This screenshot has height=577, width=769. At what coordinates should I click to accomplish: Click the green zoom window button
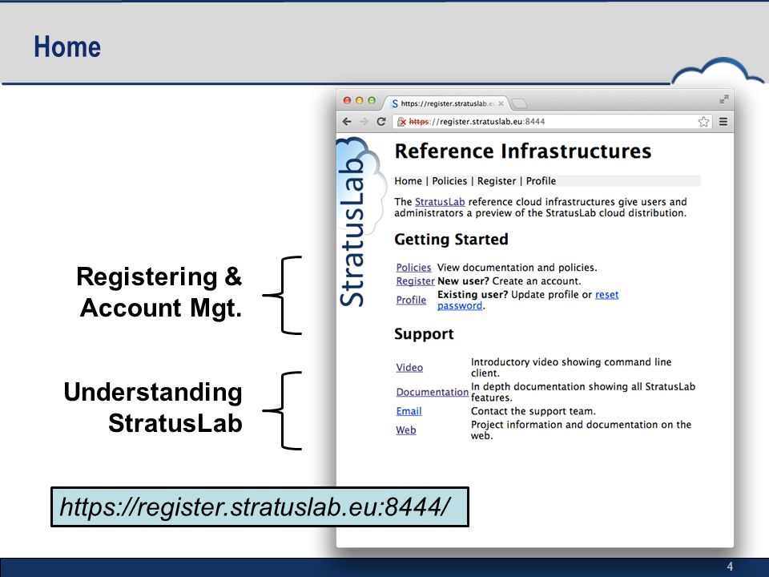point(372,100)
